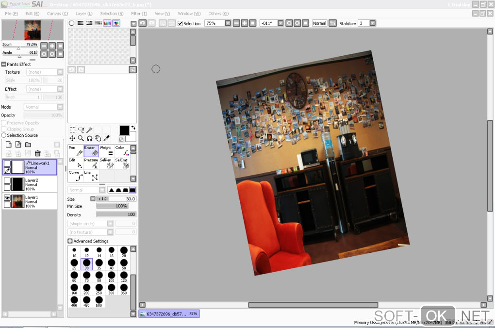Delete the selected layer with trash icon

[x=37, y=153]
